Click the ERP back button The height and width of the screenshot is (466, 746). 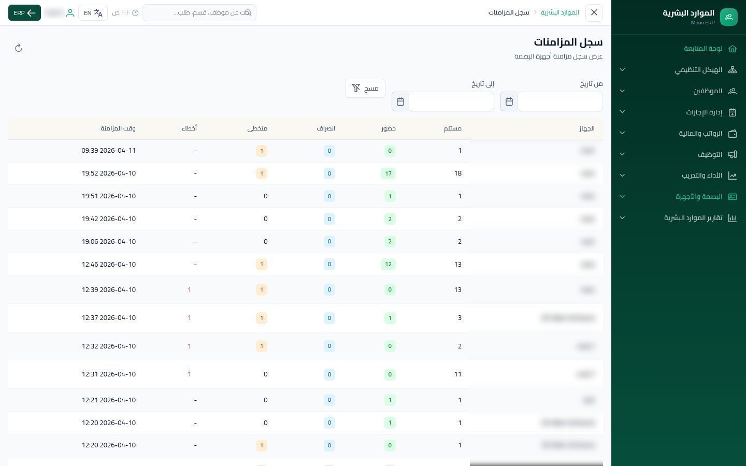click(24, 13)
